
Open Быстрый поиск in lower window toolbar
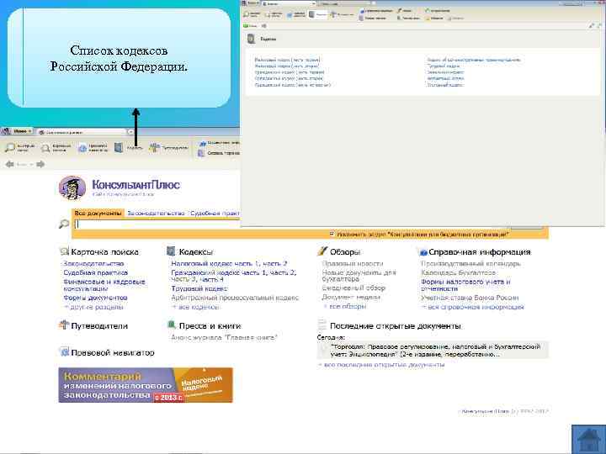[x=20, y=147]
